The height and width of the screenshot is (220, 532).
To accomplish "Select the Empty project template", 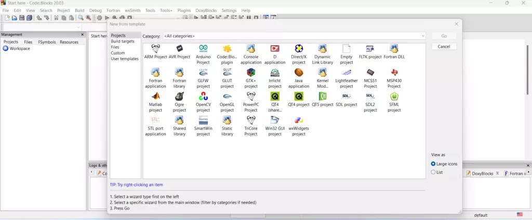I will (347, 54).
